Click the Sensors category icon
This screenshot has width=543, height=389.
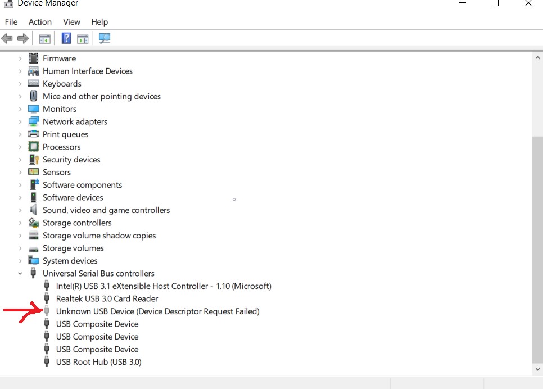pos(34,172)
